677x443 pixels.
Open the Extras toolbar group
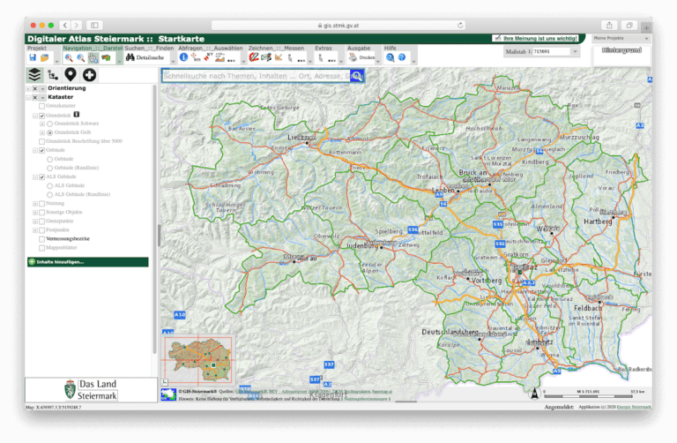click(x=324, y=48)
